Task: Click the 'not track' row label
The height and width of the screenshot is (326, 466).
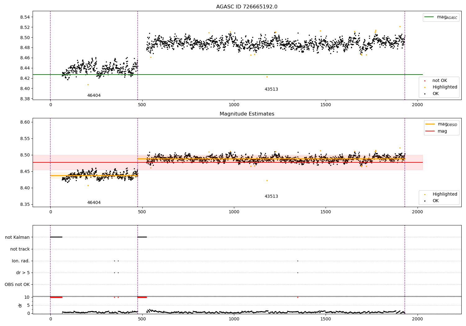Action: click(x=20, y=249)
